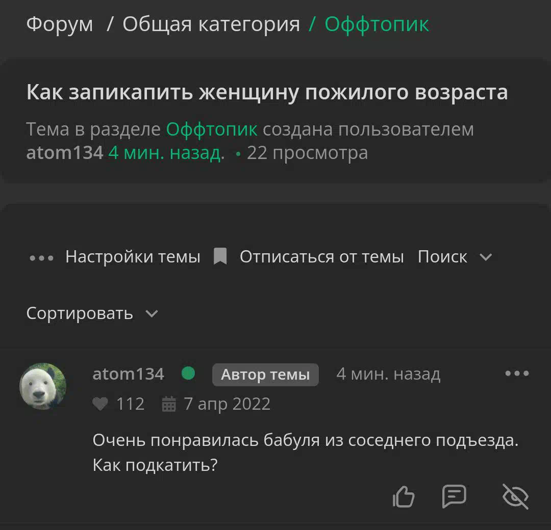Click the Автор темы badge
Viewport: 551px width, 530px height.
pyautogui.click(x=265, y=375)
